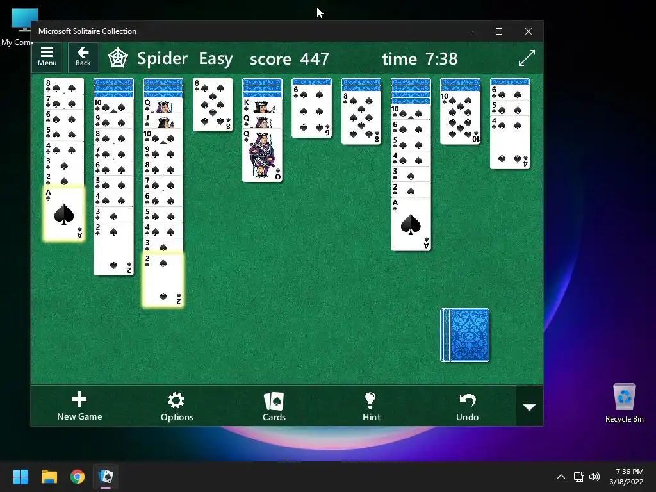Select the highlighted 2 of spades in third column
This screenshot has width=656, height=492.
(163, 279)
